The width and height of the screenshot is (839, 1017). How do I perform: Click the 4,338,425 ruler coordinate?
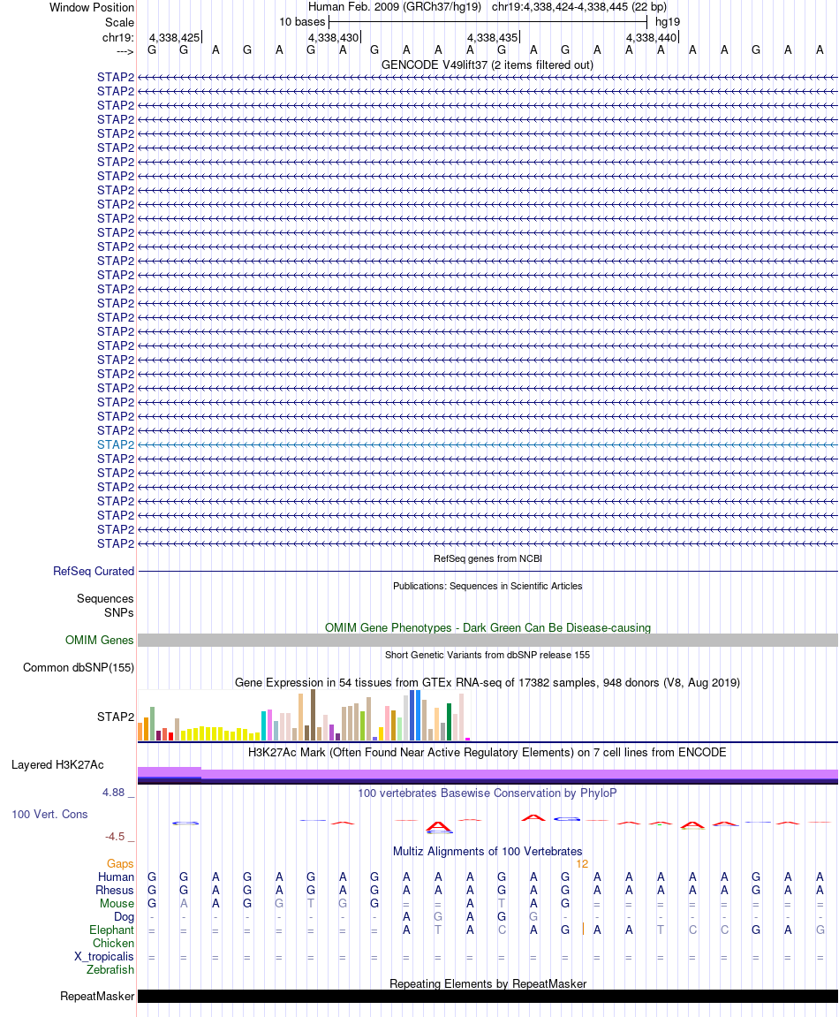pos(174,38)
